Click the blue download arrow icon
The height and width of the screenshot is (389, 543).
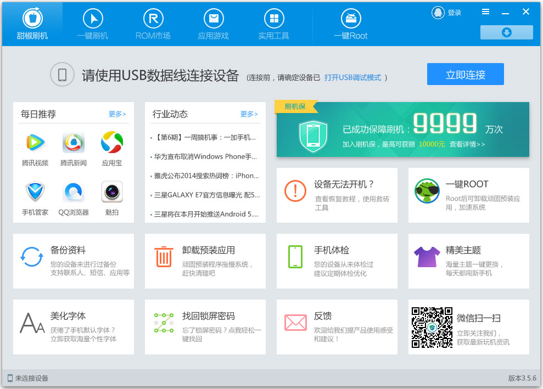[506, 32]
